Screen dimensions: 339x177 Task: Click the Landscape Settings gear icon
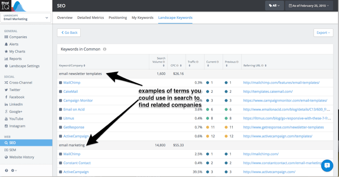(6, 66)
